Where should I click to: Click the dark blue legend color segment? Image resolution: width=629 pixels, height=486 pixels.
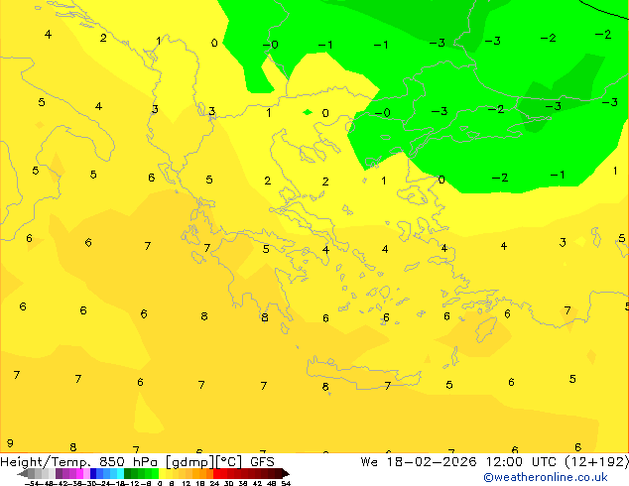(93, 473)
